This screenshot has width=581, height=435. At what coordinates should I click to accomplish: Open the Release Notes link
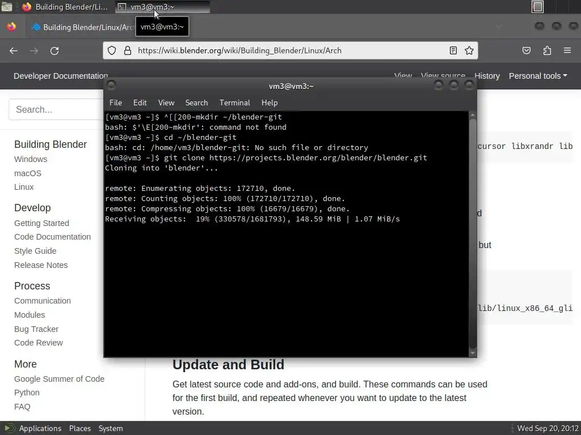coord(41,265)
